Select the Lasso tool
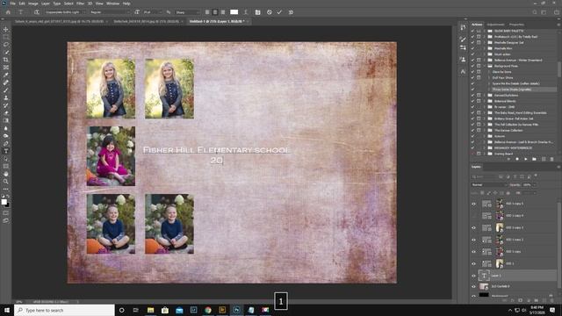Screen dimensions: 562x316 6,45
